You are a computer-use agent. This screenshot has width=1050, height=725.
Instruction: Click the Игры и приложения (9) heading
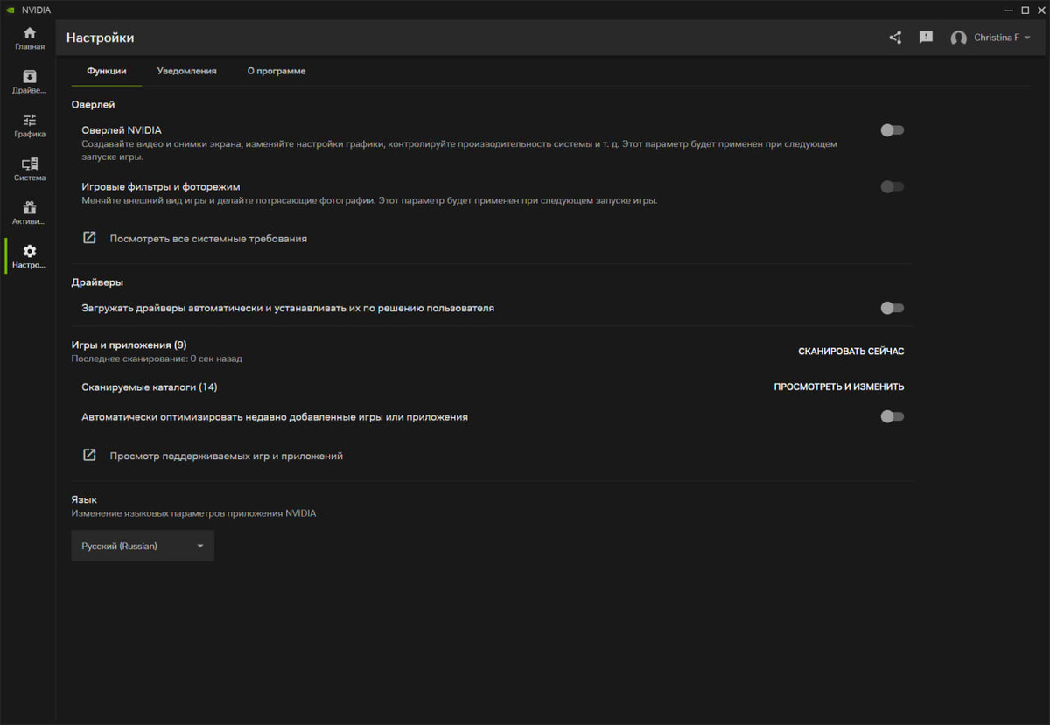[129, 345]
